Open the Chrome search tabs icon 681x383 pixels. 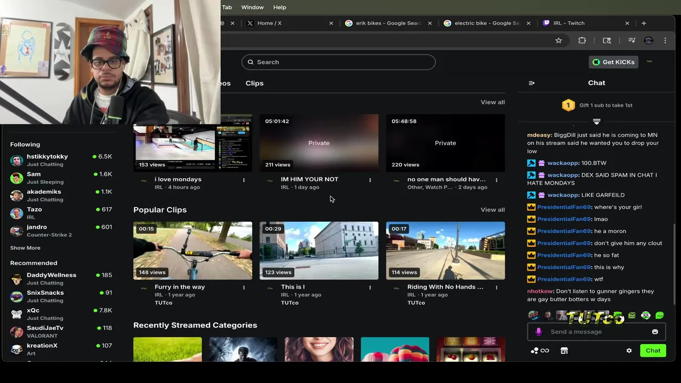click(607, 40)
